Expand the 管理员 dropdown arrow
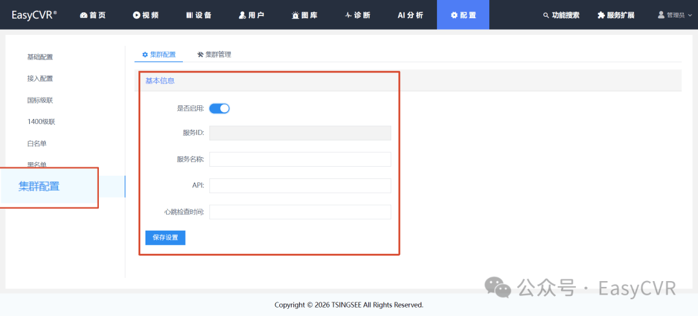The image size is (698, 316). (690, 15)
